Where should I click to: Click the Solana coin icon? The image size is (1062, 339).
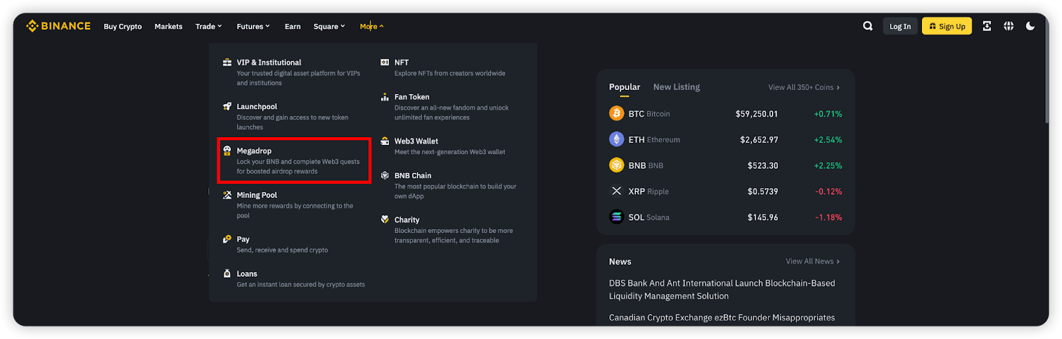[x=617, y=217]
